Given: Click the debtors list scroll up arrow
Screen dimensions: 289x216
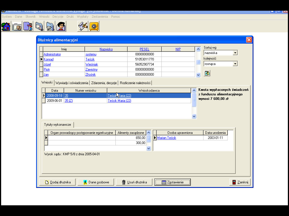Looking at the screenshot, I should (x=198, y=49).
